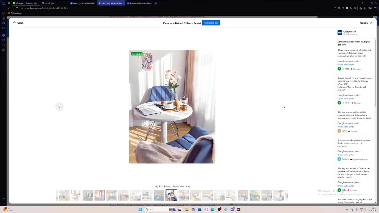Click the 9.9 review score badge
The height and width of the screenshot is (213, 379).
(x=340, y=33)
